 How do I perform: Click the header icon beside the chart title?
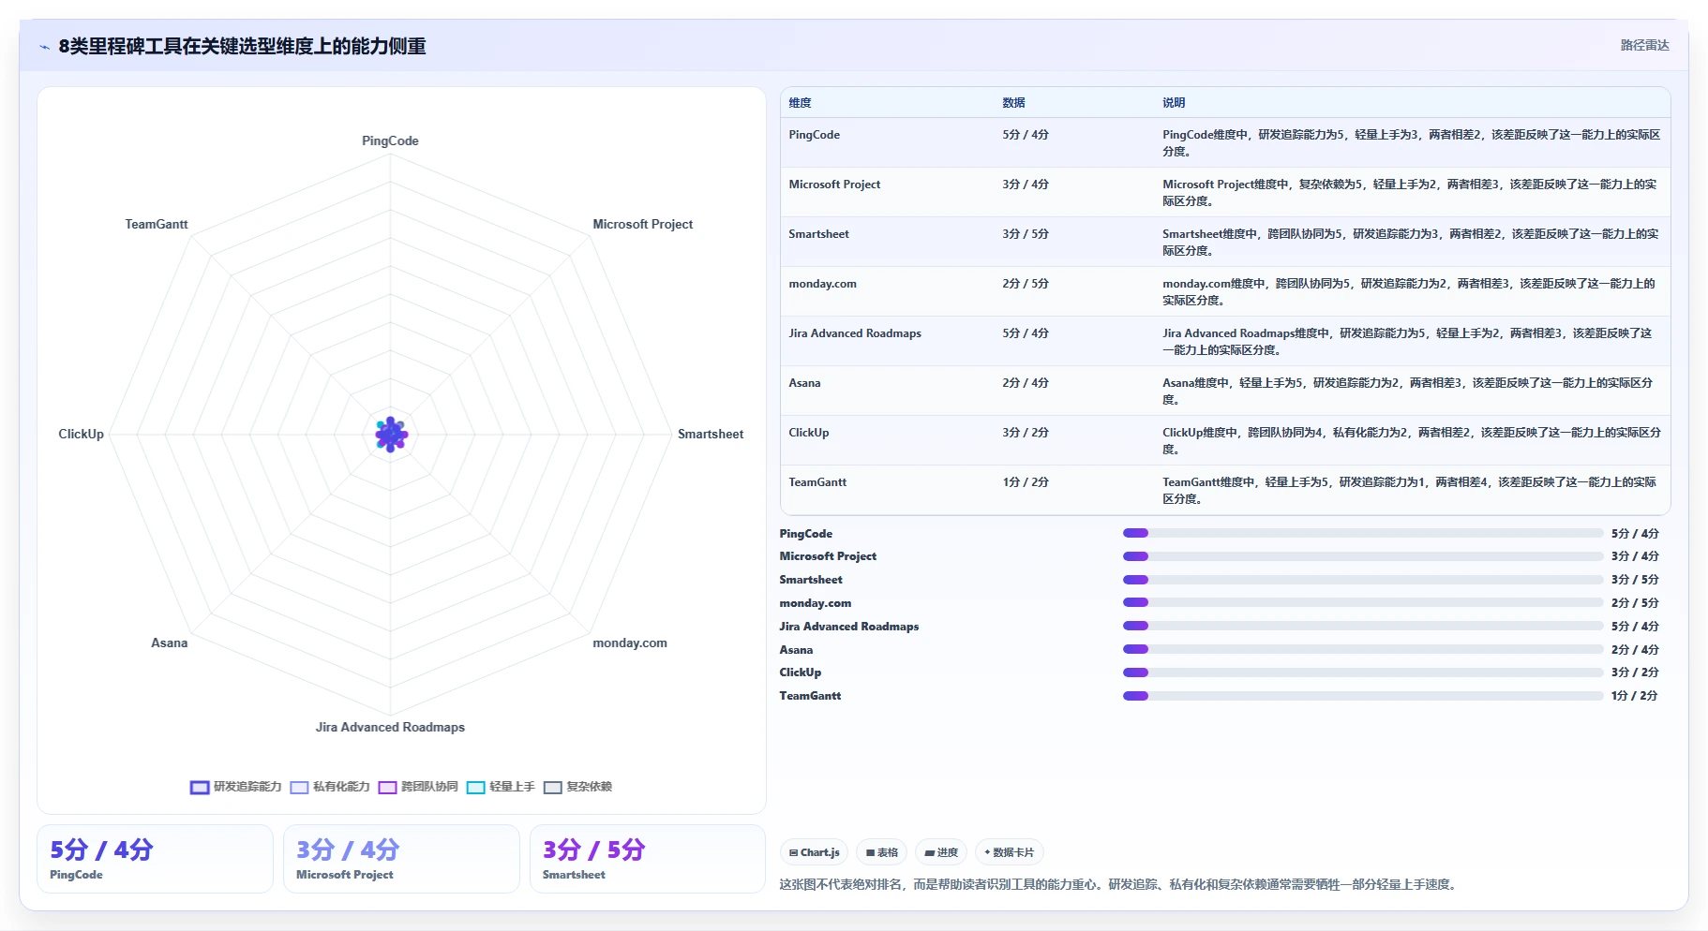point(44,47)
